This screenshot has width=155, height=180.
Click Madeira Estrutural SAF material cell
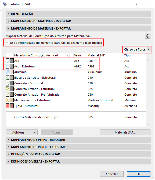100,100
